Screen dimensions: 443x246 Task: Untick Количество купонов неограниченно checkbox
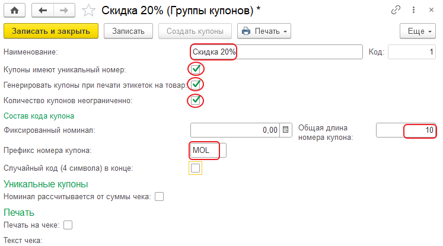point(196,100)
